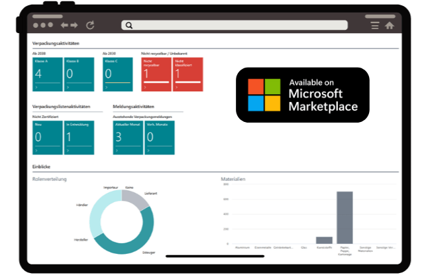Open the Neu tile under Nicht Zertifiziert
Viewport: 428px width, 279px height.
point(48,138)
